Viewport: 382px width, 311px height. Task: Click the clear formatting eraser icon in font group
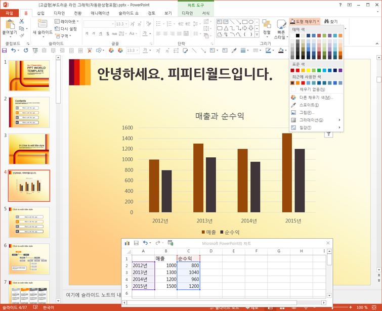(x=148, y=24)
